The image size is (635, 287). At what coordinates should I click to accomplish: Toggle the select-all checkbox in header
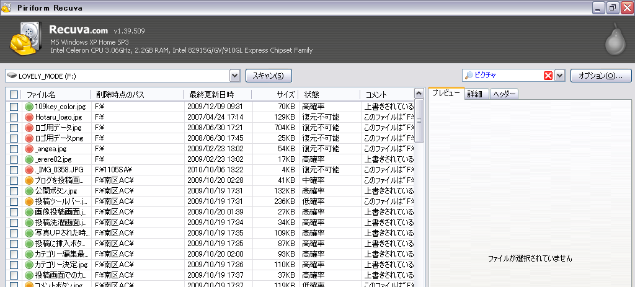pyautogui.click(x=14, y=94)
